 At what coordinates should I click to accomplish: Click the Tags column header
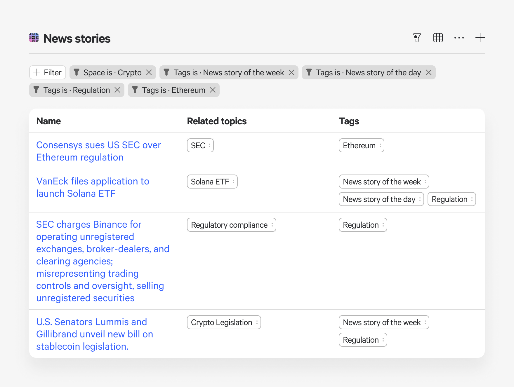(349, 121)
